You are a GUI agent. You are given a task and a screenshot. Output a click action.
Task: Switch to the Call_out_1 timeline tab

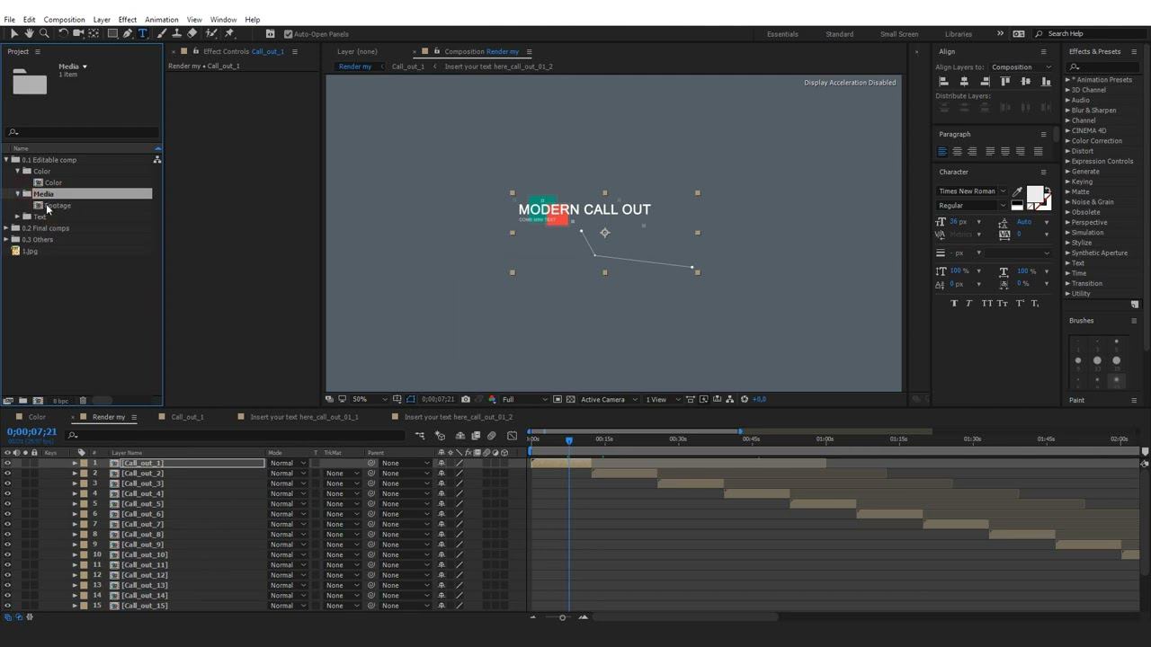(187, 417)
